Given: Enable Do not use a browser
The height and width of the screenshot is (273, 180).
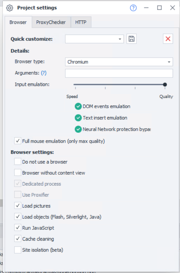Looking at the screenshot, I should click(18, 161).
